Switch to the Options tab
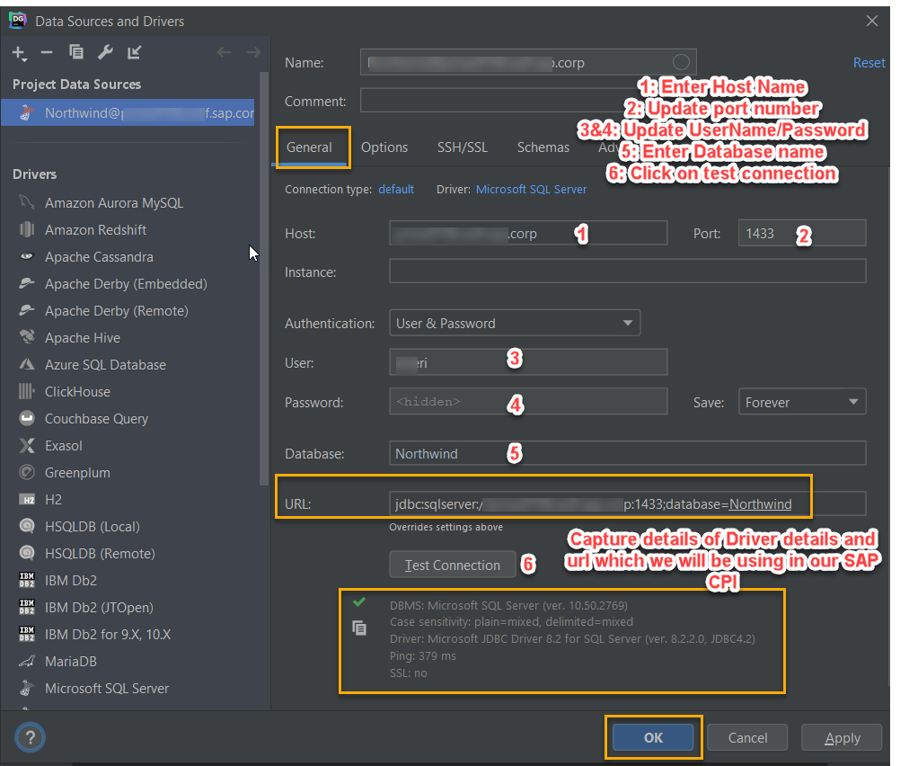The image size is (909, 766). [x=384, y=147]
